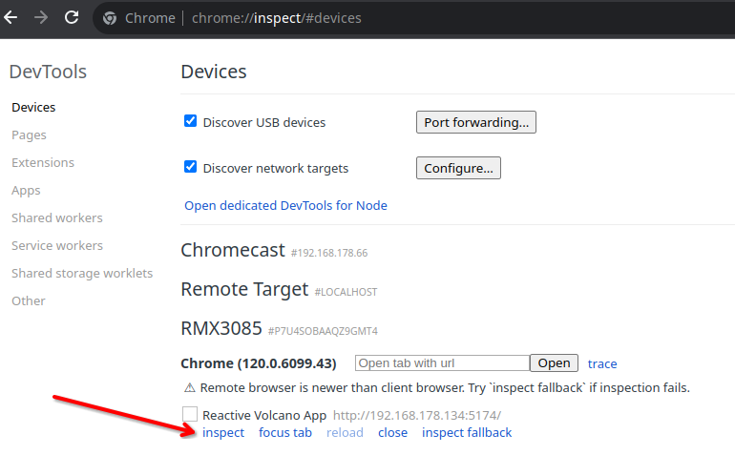Screen dimensions: 735x455
Task: Click the Port forwarding... button
Action: [476, 122]
